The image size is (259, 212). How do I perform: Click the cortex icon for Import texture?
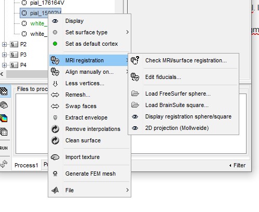click(x=55, y=157)
